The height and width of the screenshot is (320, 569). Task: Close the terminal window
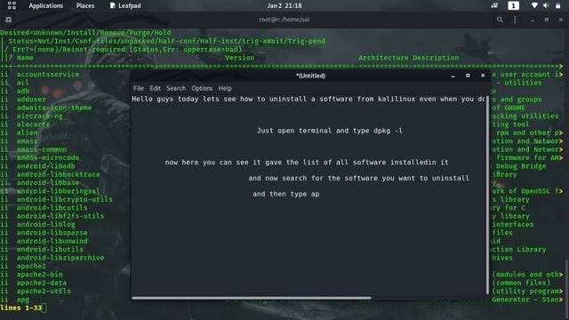click(x=561, y=20)
